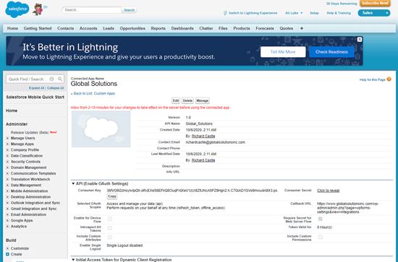Click the orange help question mark icon
The width and height of the screenshot is (398, 262).
(389, 79)
